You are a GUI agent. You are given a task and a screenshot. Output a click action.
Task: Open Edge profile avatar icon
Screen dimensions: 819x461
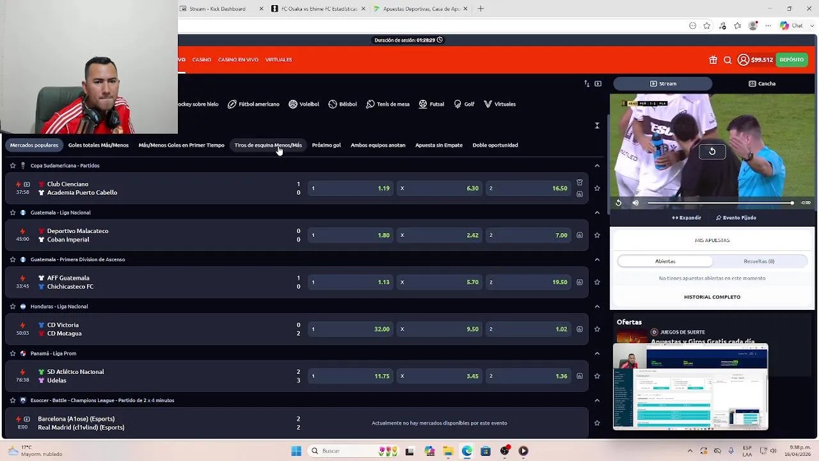[753, 26]
